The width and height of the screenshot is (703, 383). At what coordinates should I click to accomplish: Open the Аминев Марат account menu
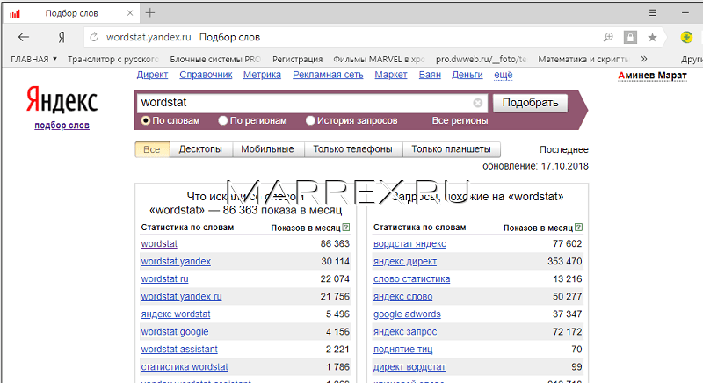coord(652,76)
